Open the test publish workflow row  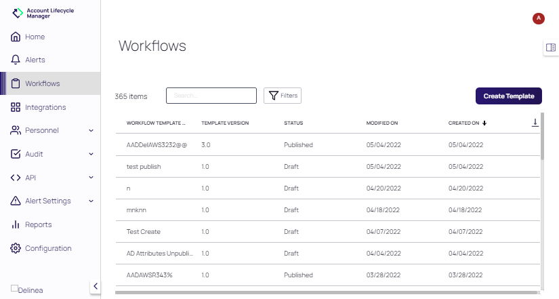pyautogui.click(x=328, y=167)
